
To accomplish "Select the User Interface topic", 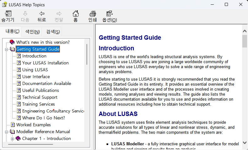I will coord(36,77).
